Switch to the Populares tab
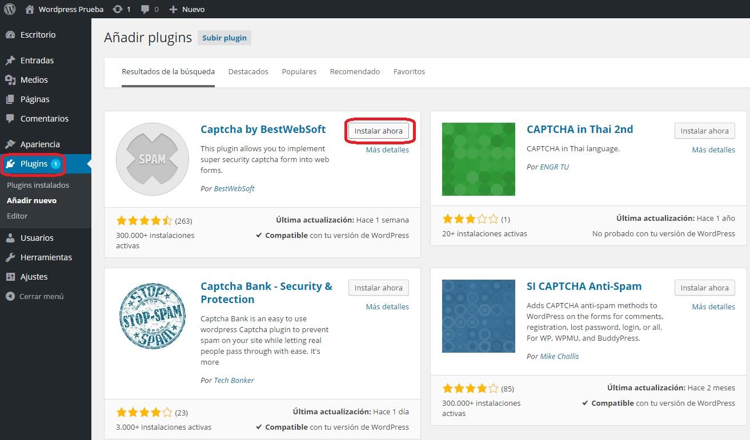The width and height of the screenshot is (750, 440). tap(299, 72)
